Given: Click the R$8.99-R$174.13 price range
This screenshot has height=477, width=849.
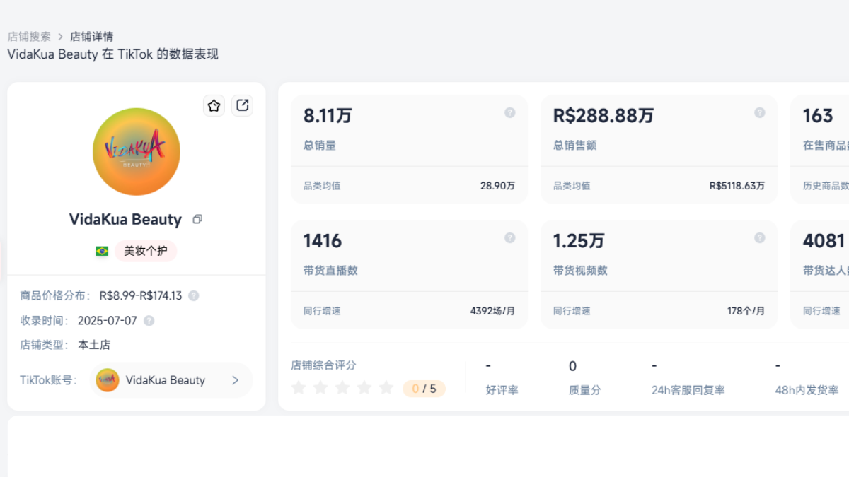Looking at the screenshot, I should 141,296.
